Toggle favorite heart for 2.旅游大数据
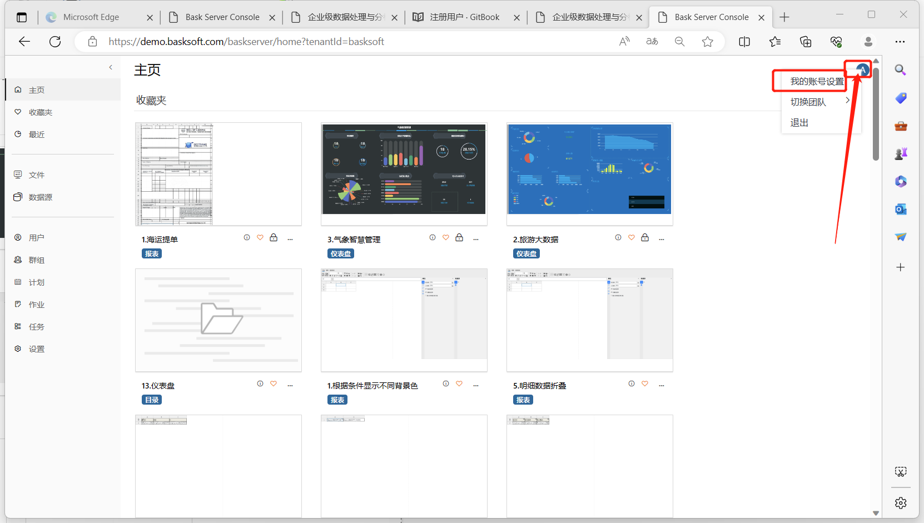This screenshot has height=523, width=924. point(632,237)
